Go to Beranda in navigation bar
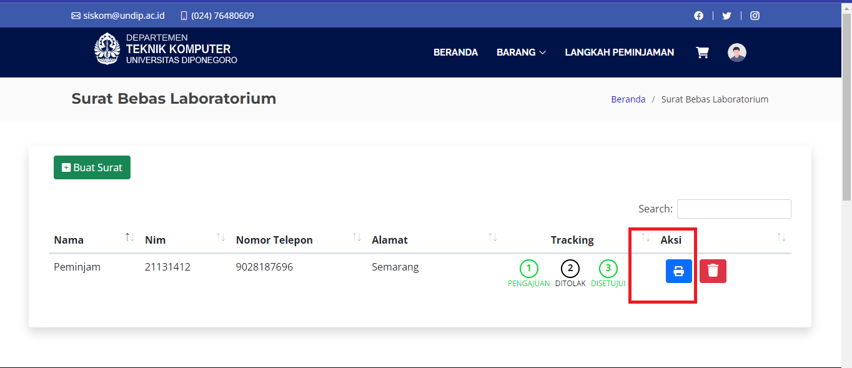This screenshot has width=852, height=368. [x=455, y=52]
